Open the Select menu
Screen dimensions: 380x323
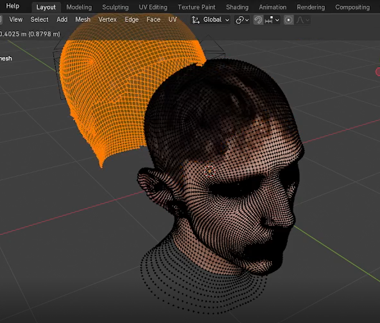coord(39,20)
